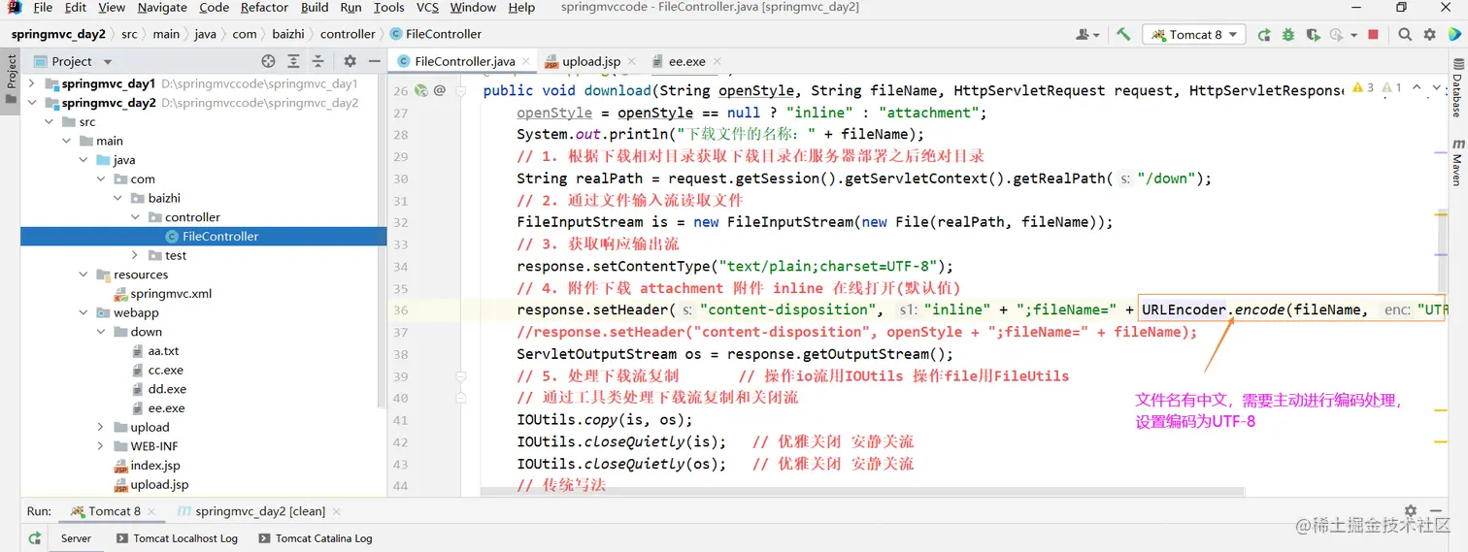Open Tomcat Catalina Log tab
Screen dimensions: 1468x552
[315, 538]
